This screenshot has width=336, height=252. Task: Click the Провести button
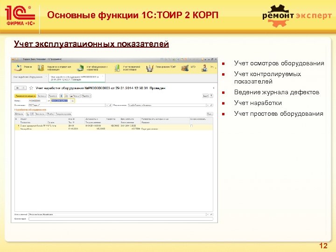53,96
